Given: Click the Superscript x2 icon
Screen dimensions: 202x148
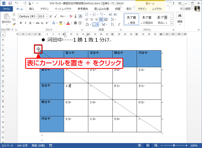Looking at the screenshot, I should pyautogui.click(x=47, y=23).
